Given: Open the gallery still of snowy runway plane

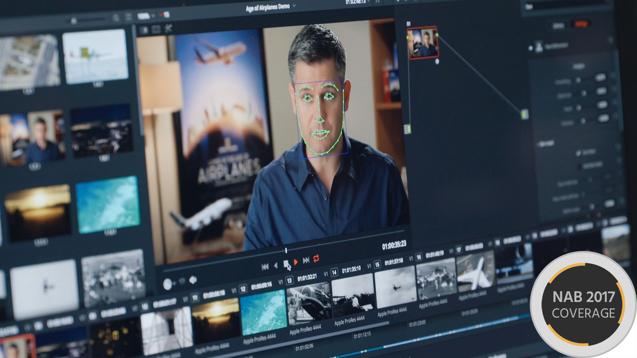Looking at the screenshot, I should 96,56.
